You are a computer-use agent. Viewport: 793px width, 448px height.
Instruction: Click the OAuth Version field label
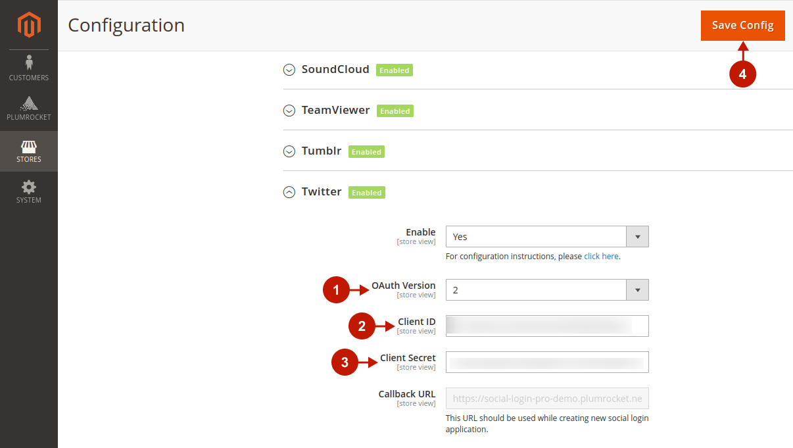[x=404, y=286]
